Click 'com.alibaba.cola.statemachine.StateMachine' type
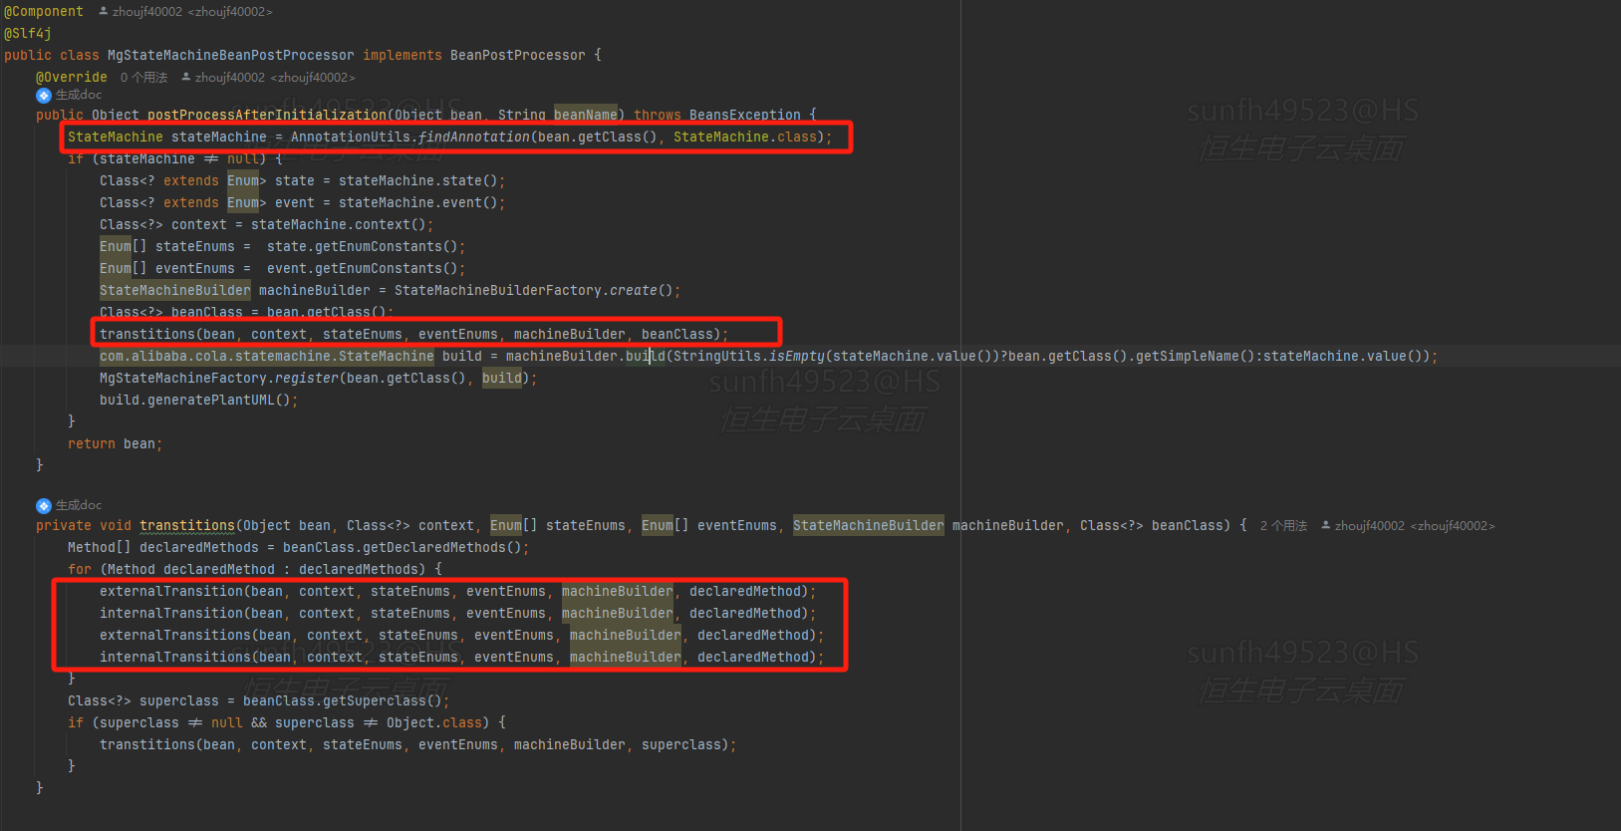Screen dimensions: 1621x831 coord(267,357)
